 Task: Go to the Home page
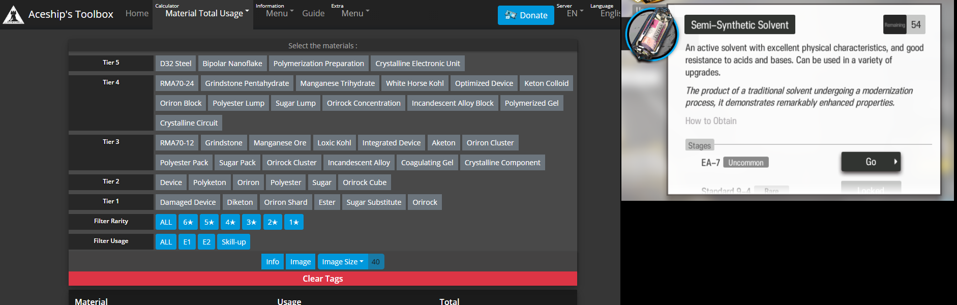coord(137,14)
